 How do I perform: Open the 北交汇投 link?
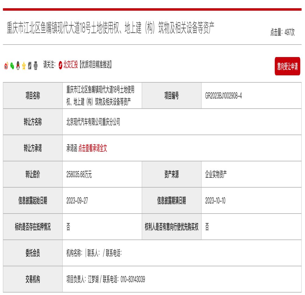pyautogui.click(x=71, y=64)
